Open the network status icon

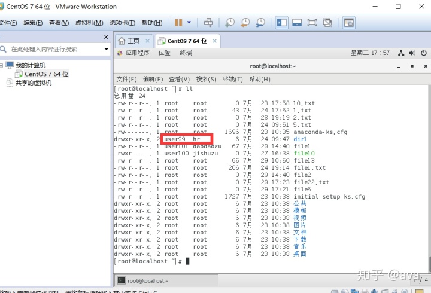[401, 53]
